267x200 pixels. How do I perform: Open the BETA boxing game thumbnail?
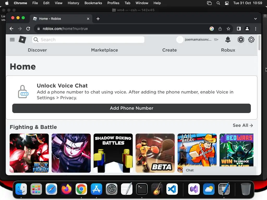pyautogui.click(x=155, y=153)
